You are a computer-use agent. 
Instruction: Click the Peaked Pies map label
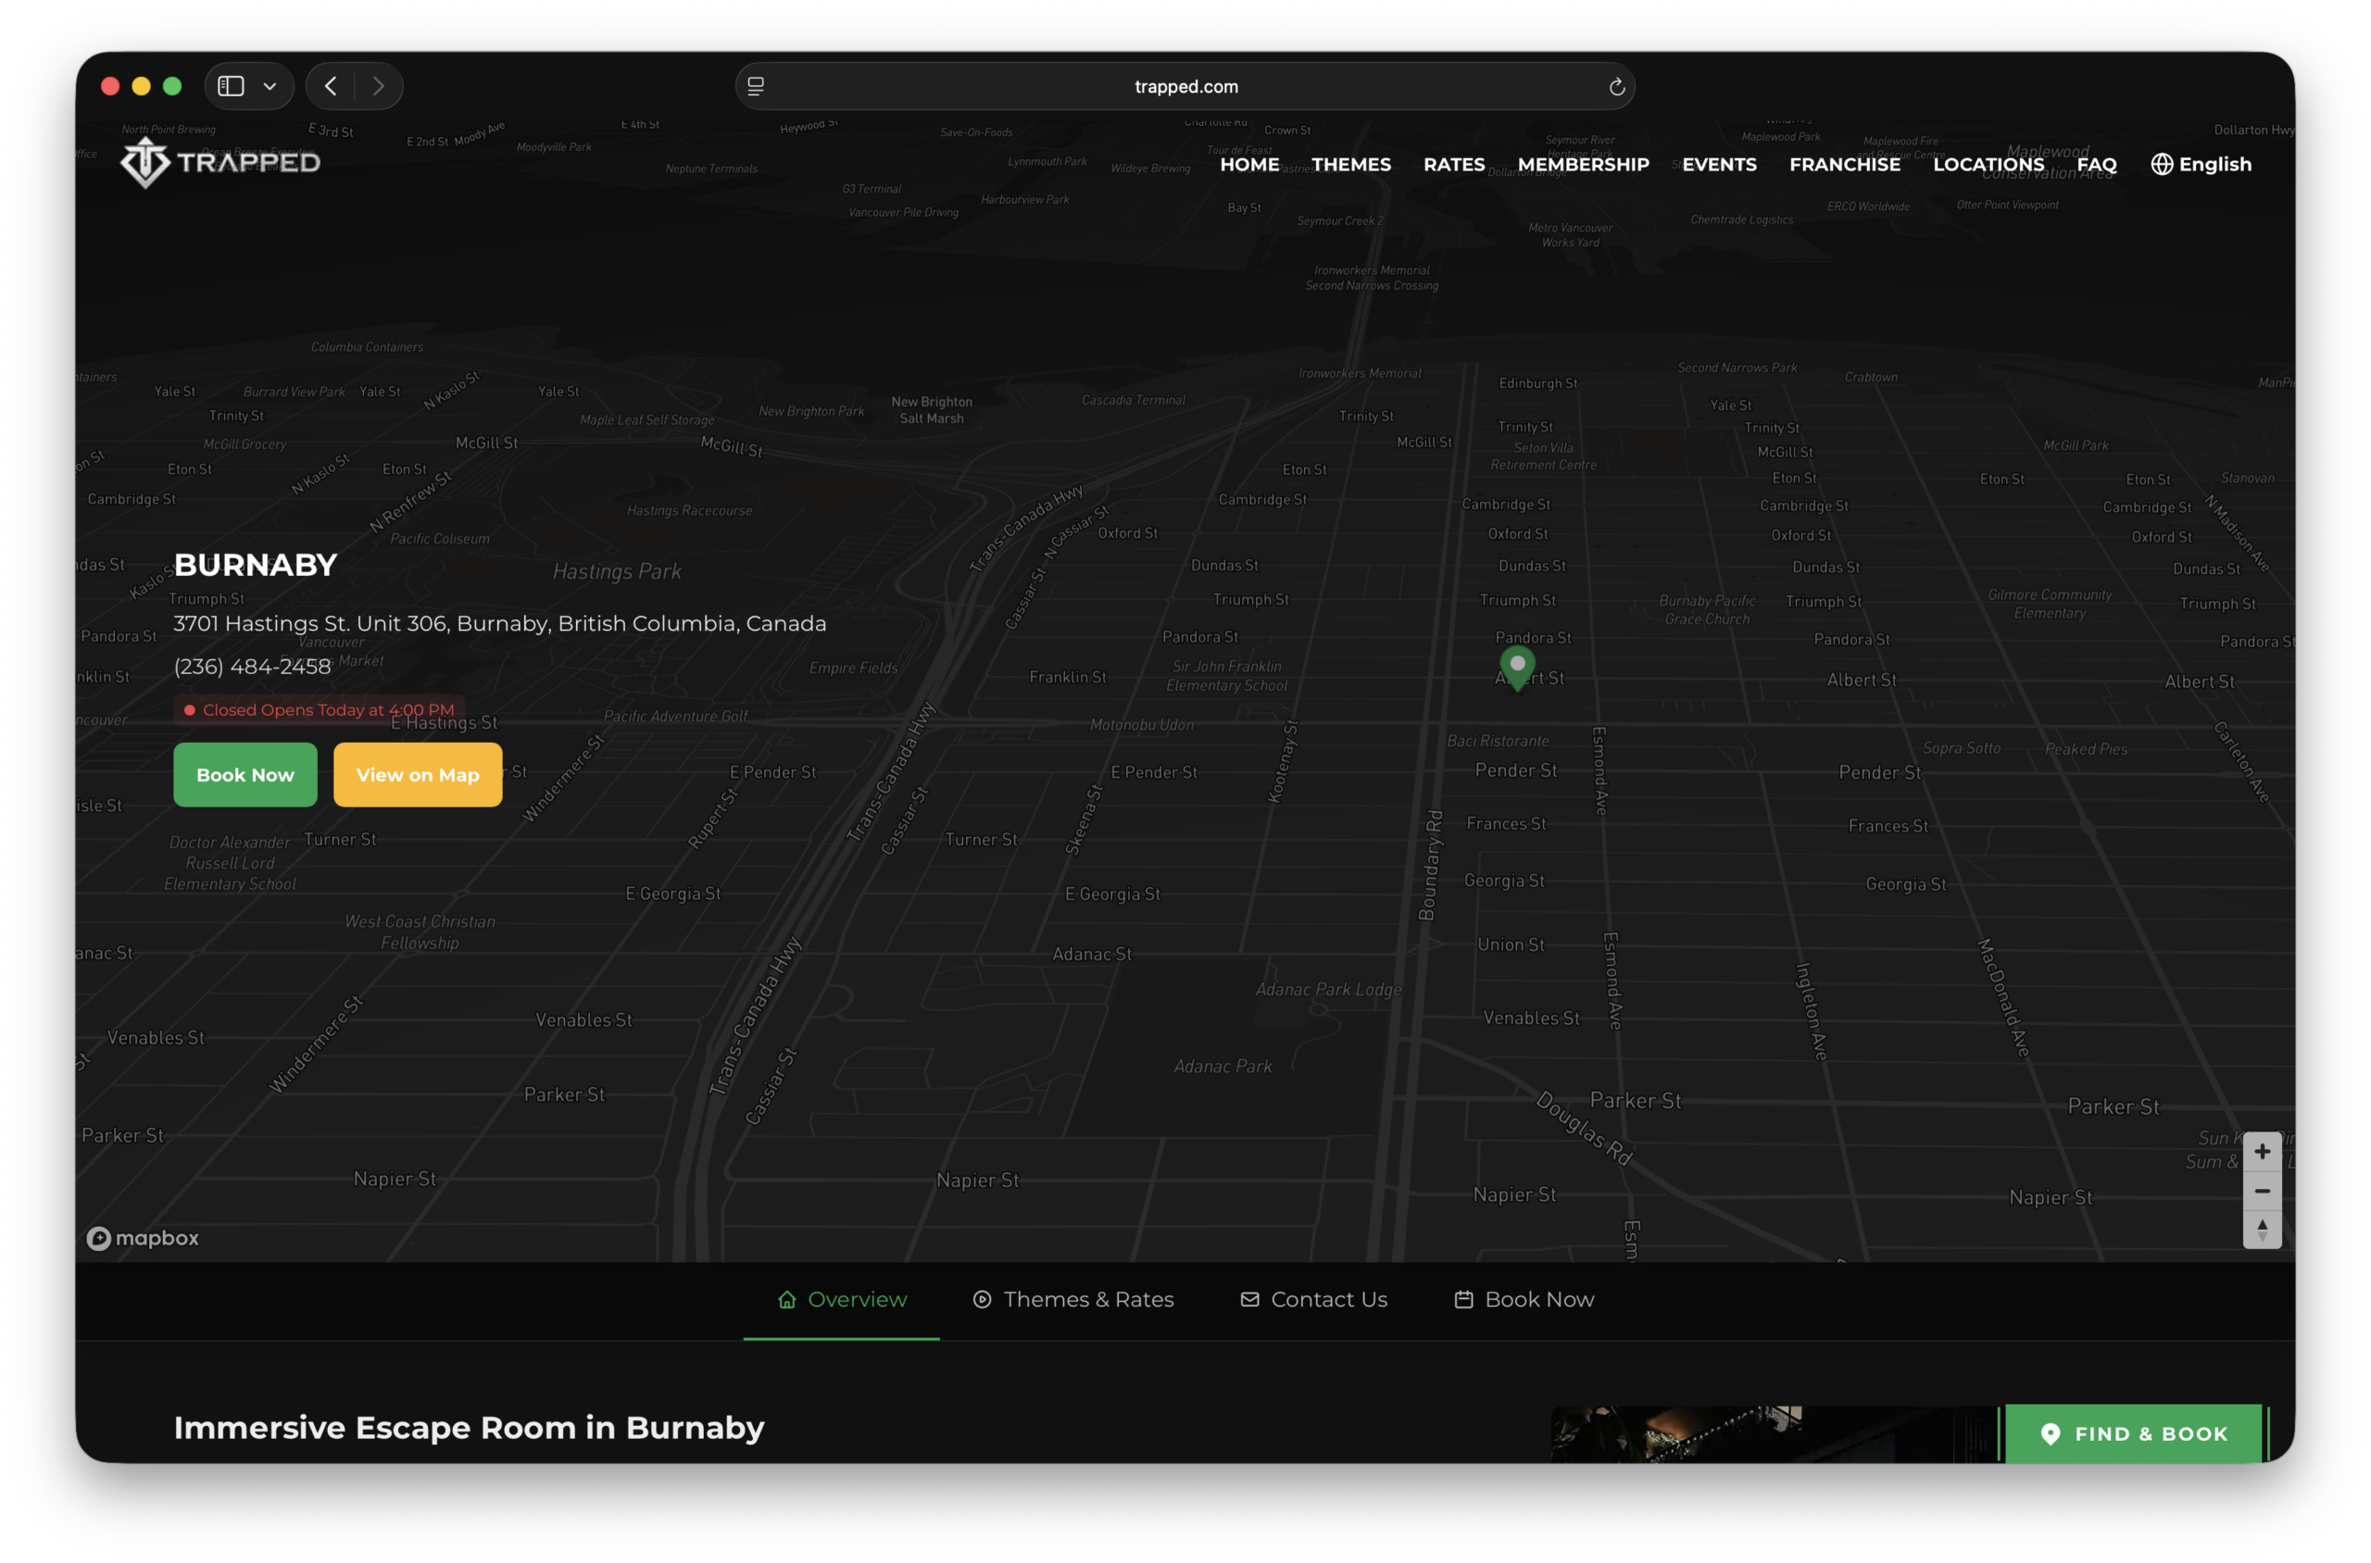point(2085,748)
